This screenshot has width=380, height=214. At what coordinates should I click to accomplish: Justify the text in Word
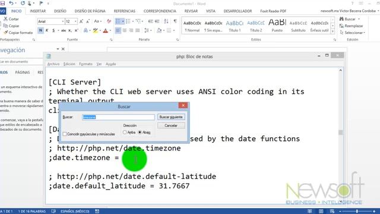(x=138, y=30)
